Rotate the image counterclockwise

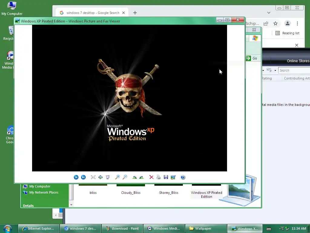(142, 177)
